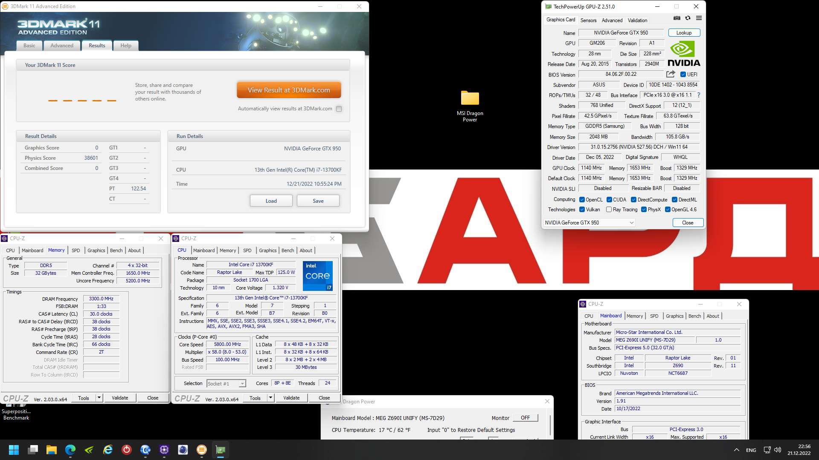Toggle the DirectCompute checkbox

pos(633,200)
